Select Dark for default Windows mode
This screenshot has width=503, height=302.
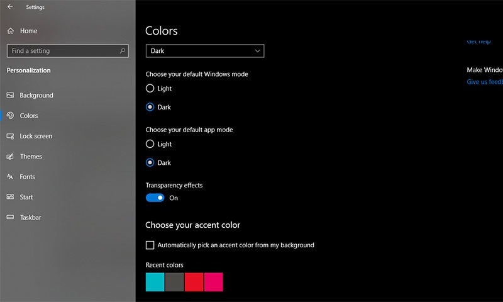pyautogui.click(x=150, y=107)
